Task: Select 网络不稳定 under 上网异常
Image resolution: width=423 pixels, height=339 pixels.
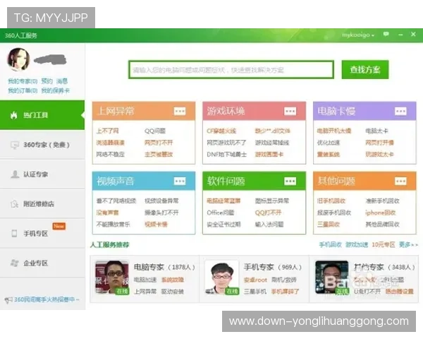Action: (111, 155)
